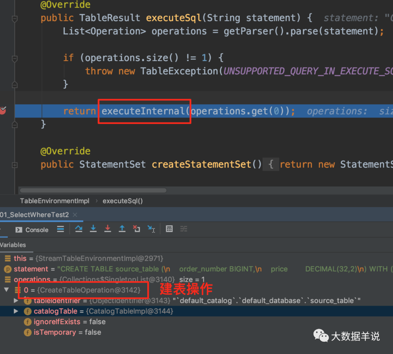This screenshot has height=354, width=393.
Task: Click the UNSUPPORTED_QUERY_IN_EXECUTE constant
Action: click(308, 71)
